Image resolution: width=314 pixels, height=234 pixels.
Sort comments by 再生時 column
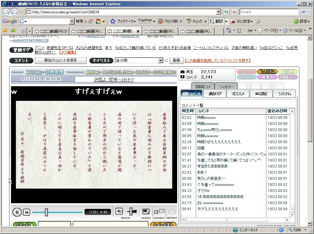[x=188, y=111]
